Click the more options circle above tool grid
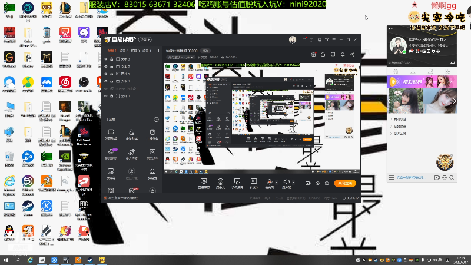 pos(156,120)
